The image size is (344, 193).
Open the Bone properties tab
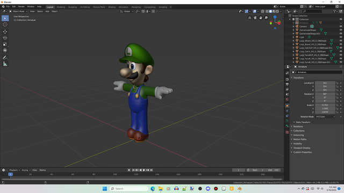coord(287,126)
